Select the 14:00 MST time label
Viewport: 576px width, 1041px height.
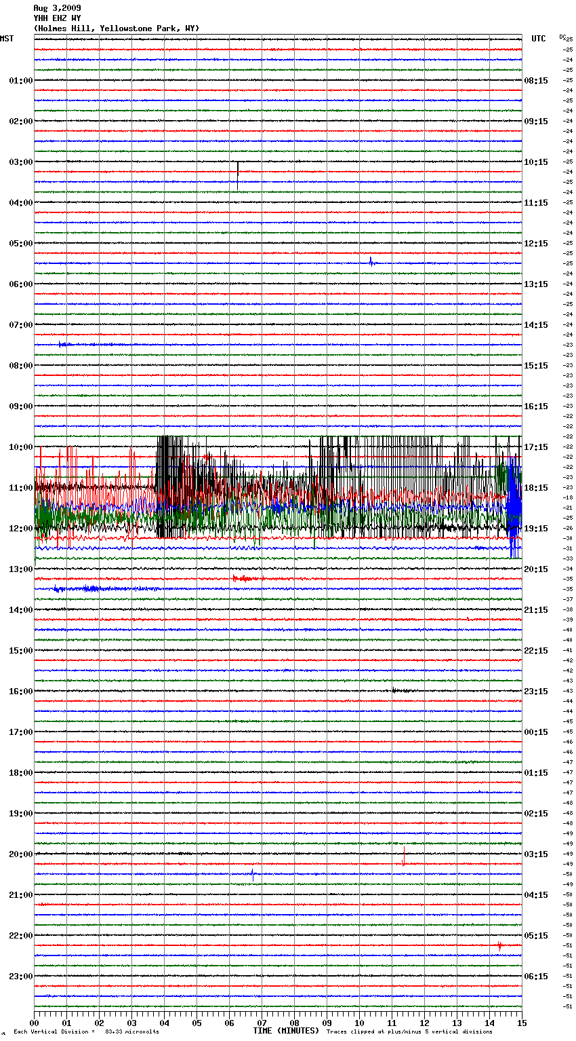click(x=21, y=610)
